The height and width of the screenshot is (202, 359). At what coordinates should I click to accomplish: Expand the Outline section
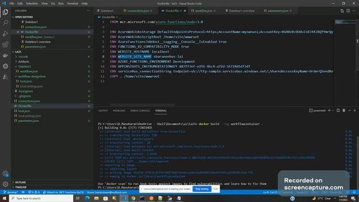(20, 182)
